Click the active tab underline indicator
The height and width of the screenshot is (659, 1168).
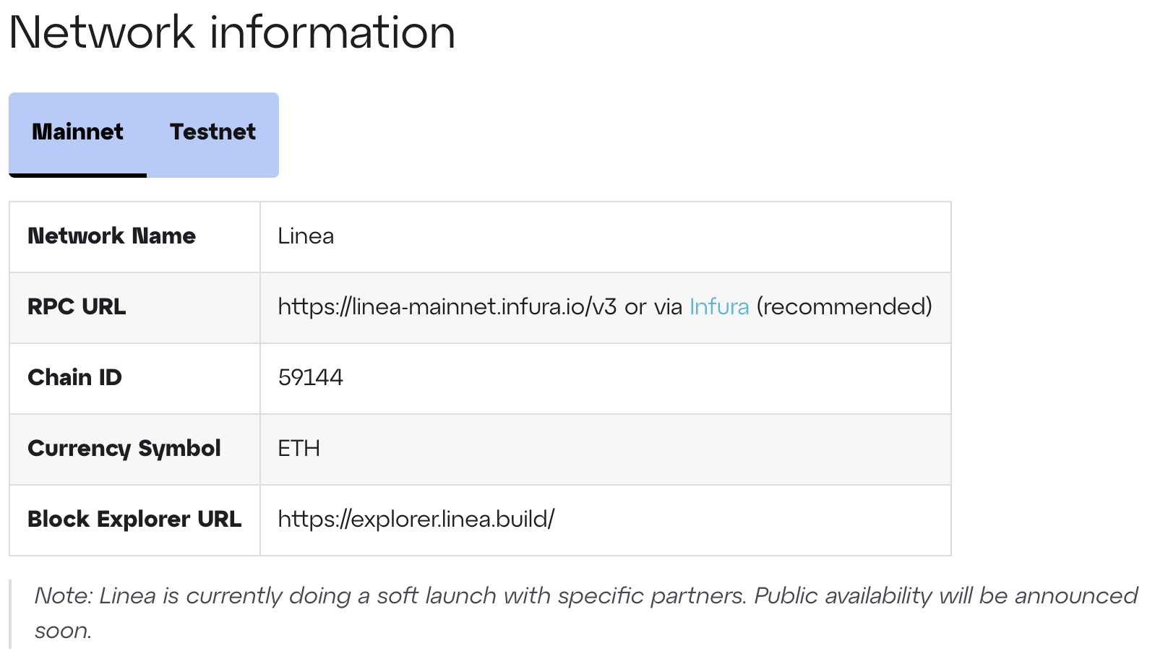point(77,175)
